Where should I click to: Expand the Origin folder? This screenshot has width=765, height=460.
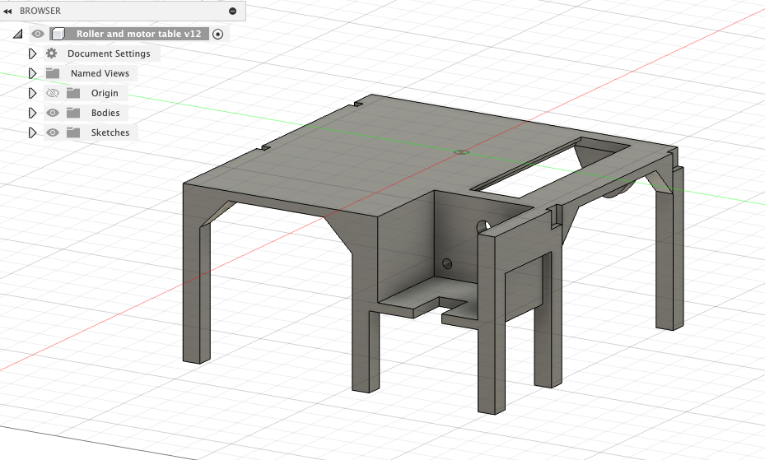coord(32,93)
